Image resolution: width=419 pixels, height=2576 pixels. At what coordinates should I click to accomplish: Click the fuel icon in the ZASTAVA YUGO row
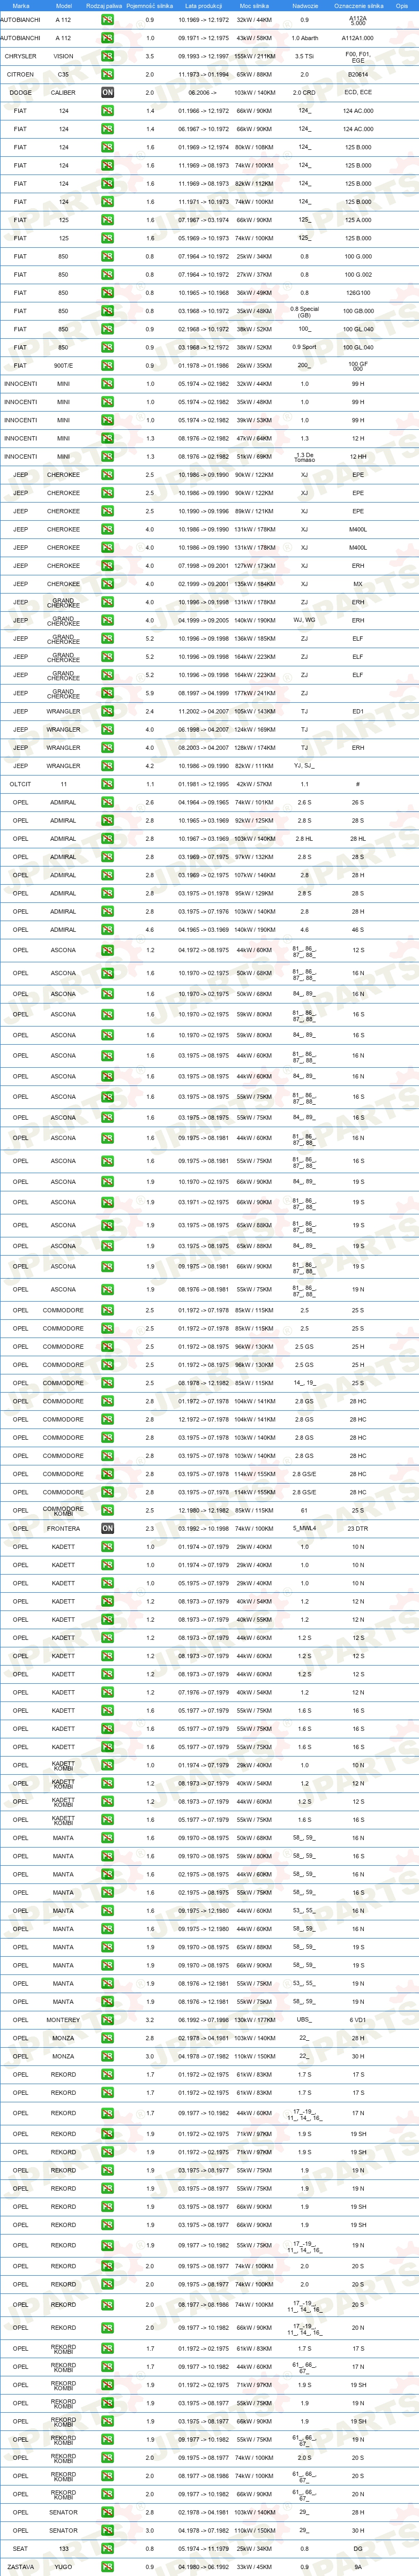pyautogui.click(x=107, y=2566)
